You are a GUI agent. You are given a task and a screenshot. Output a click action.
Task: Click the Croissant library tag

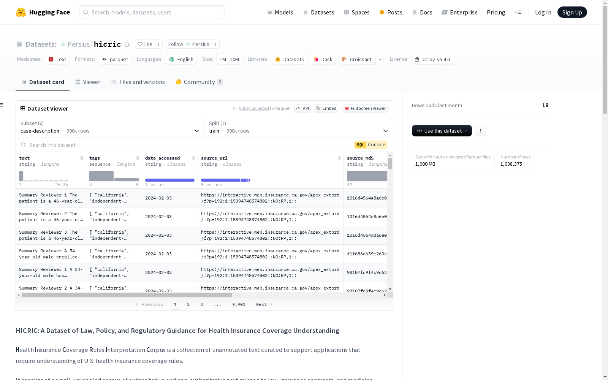(x=357, y=59)
